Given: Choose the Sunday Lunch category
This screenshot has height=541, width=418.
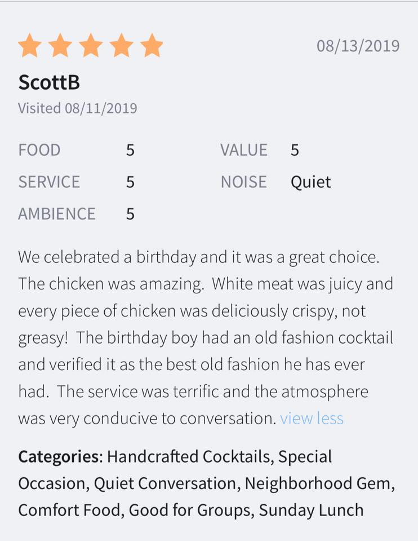Looking at the screenshot, I should click(x=311, y=511).
